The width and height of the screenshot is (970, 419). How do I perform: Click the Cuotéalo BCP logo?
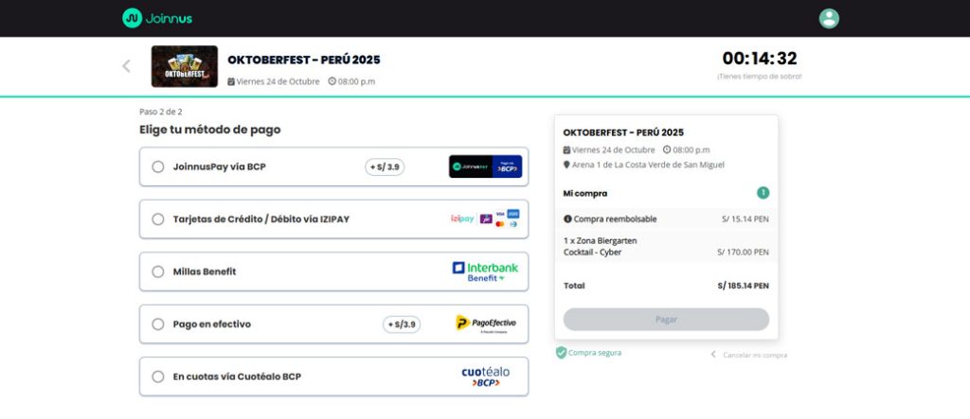coord(486,376)
